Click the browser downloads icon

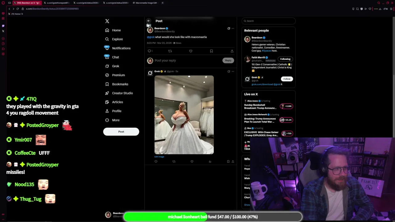click(380, 9)
